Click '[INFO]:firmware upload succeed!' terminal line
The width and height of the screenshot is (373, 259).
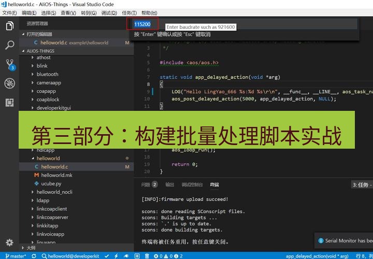(185, 199)
